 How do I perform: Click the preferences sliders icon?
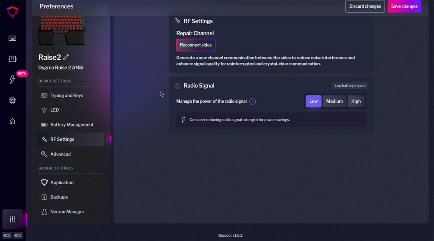pyautogui.click(x=12, y=219)
